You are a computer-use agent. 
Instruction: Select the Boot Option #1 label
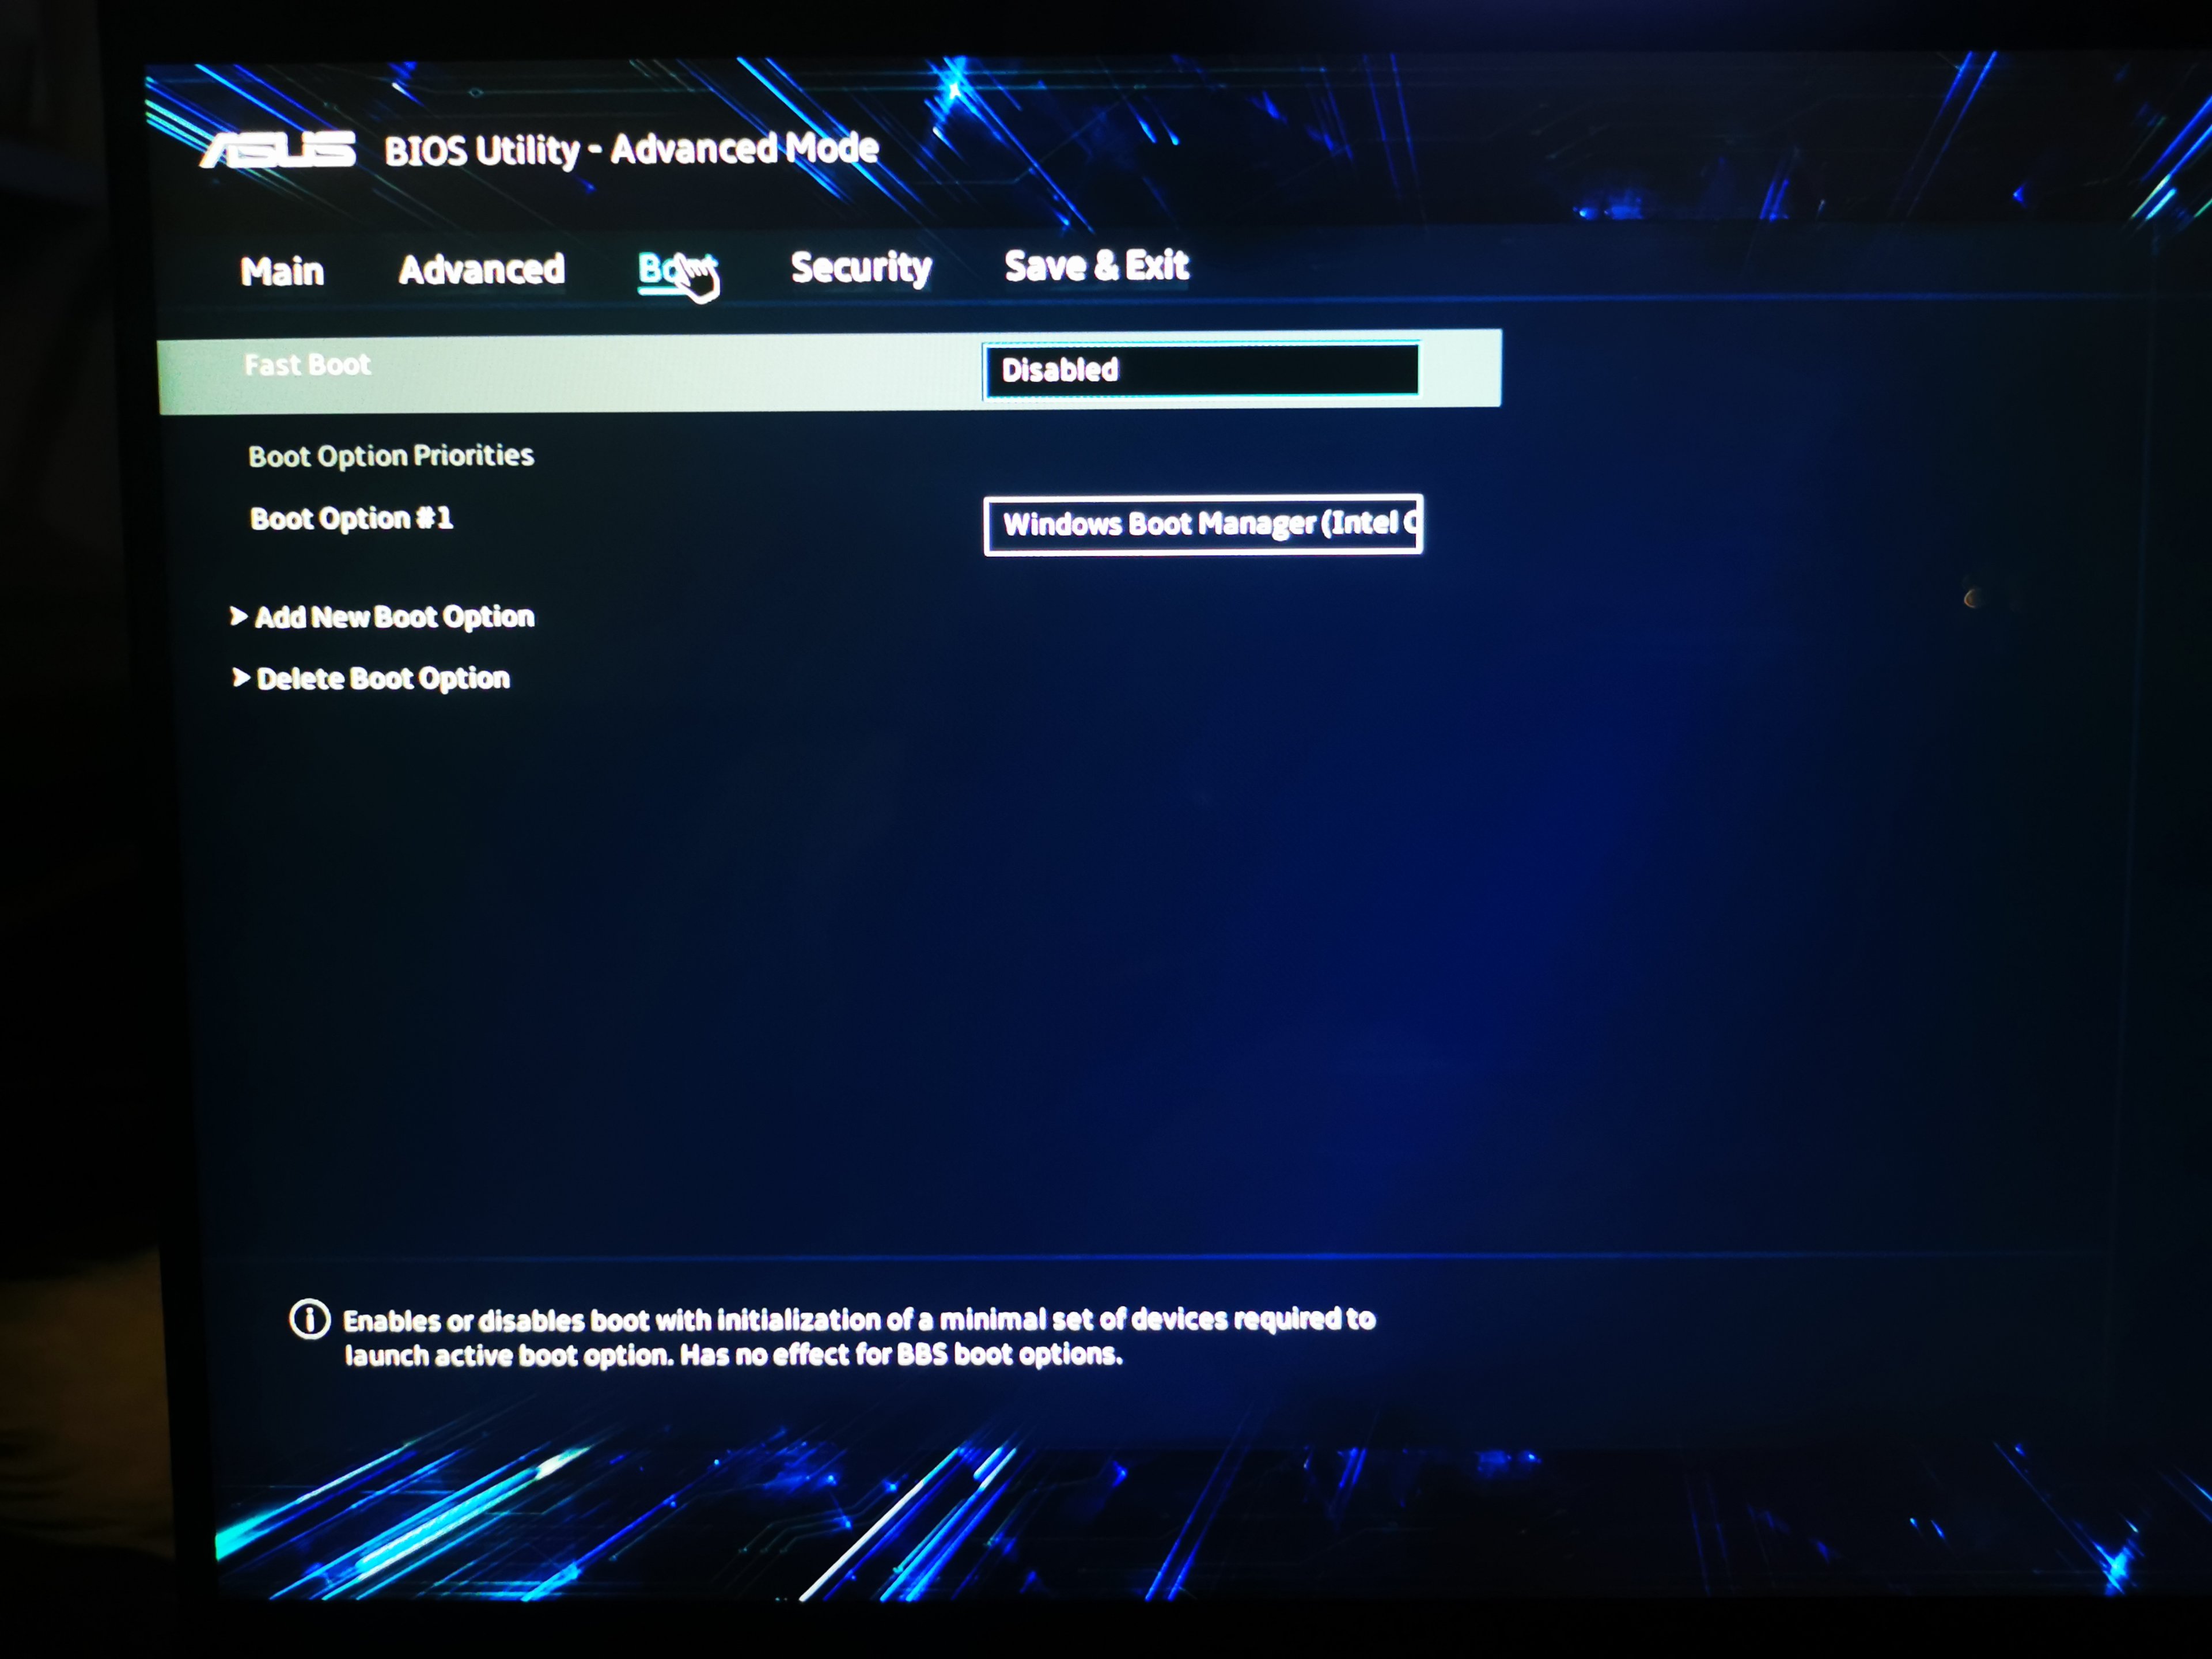[351, 518]
